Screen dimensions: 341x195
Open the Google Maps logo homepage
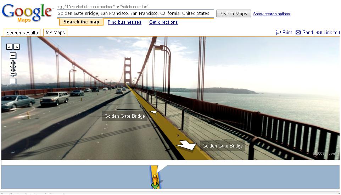point(27,13)
